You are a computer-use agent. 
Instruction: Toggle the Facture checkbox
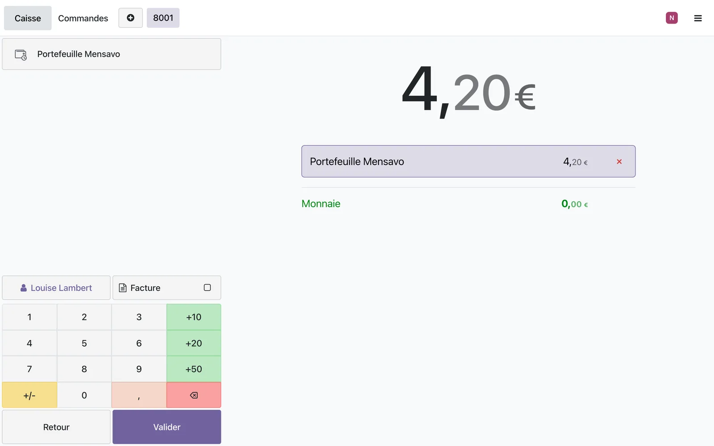207,288
